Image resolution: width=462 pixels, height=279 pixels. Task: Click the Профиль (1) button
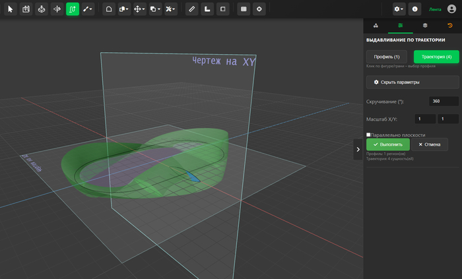tap(387, 57)
